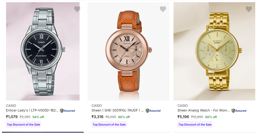Click CASIO brand name above Enticer Lady's
This screenshot has height=133, width=258.
(x=11, y=106)
